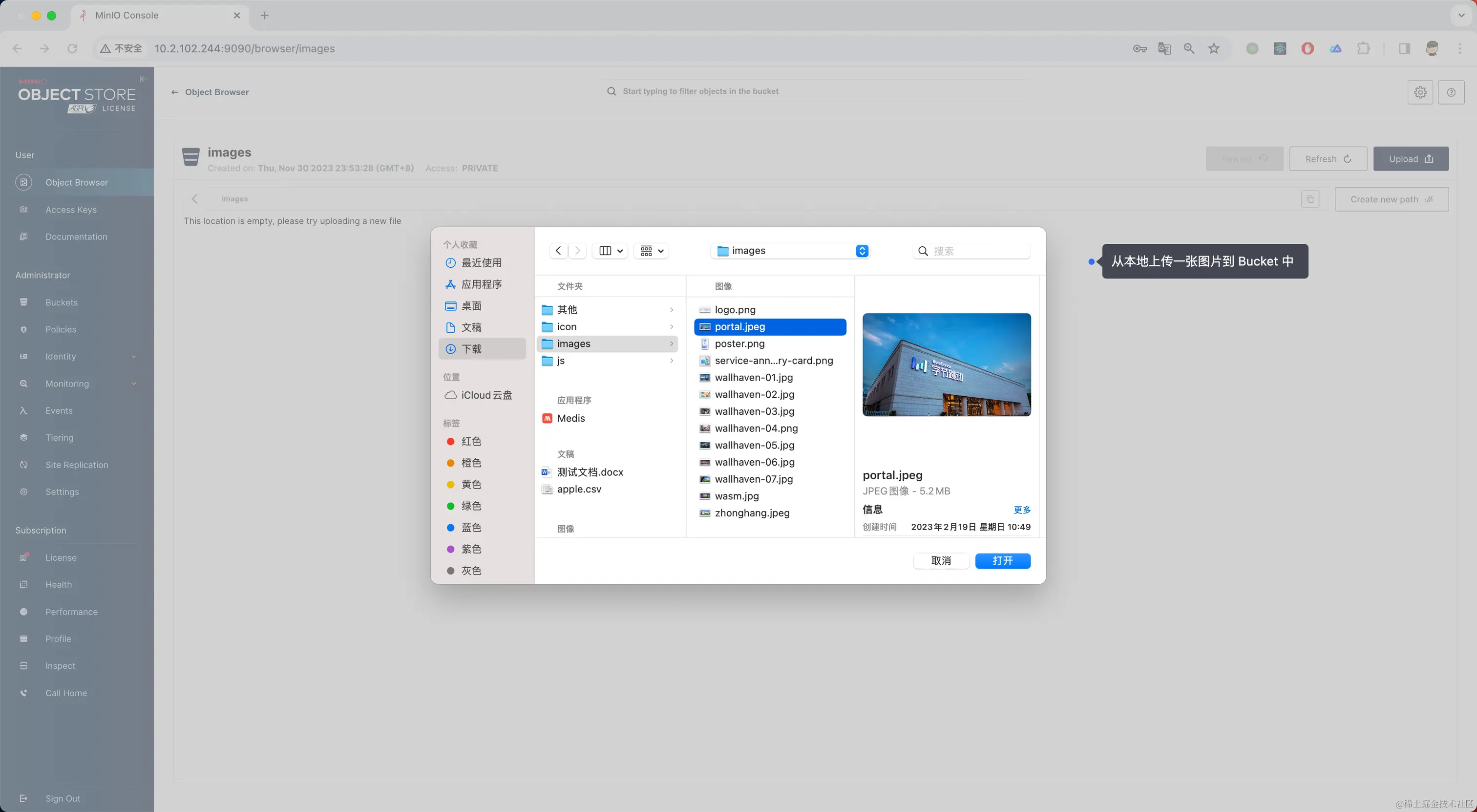The width and height of the screenshot is (1477, 812).
Task: Open the column view mode dropdown
Action: [x=610, y=251]
